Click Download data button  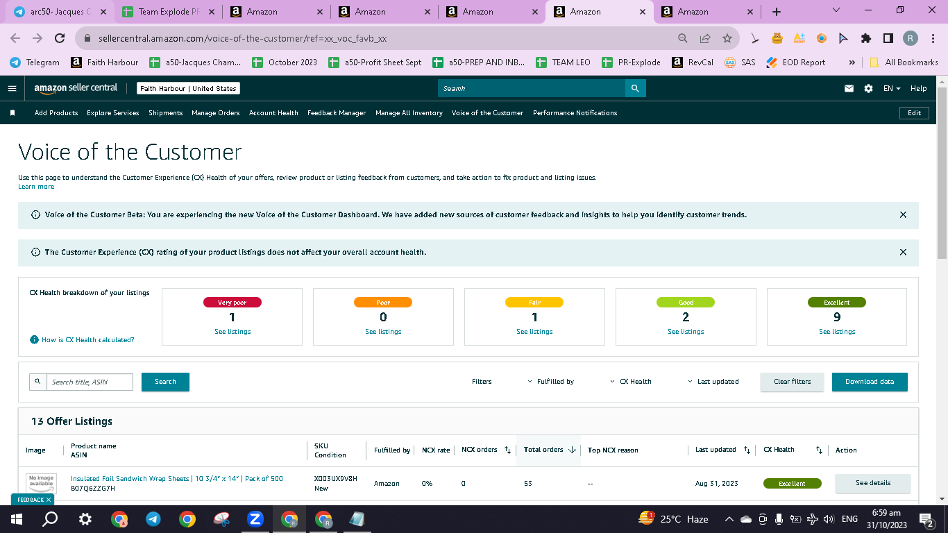pos(870,382)
